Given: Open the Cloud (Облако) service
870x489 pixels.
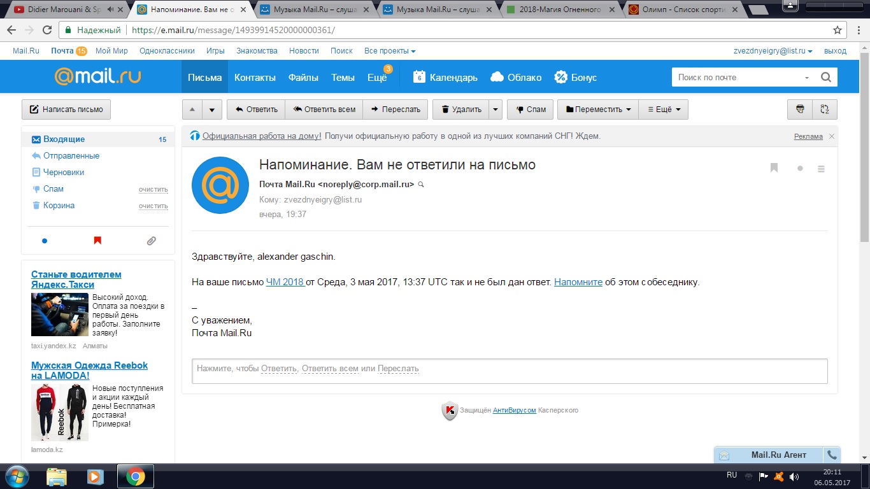Looking at the screenshot, I should (516, 77).
